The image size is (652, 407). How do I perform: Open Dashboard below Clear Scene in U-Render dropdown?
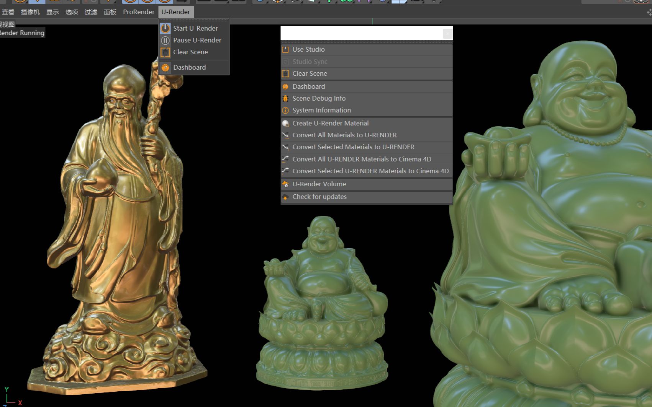(195, 67)
